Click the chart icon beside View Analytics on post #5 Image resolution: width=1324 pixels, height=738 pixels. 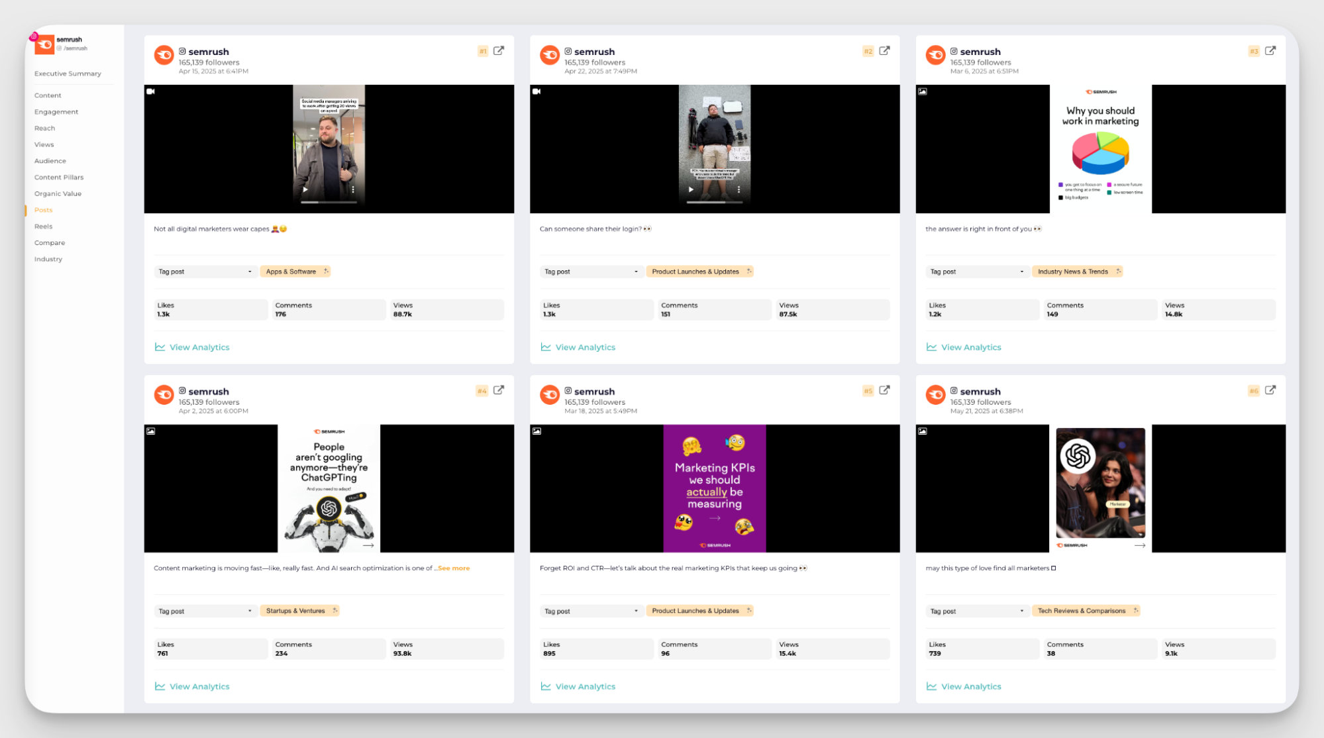545,686
